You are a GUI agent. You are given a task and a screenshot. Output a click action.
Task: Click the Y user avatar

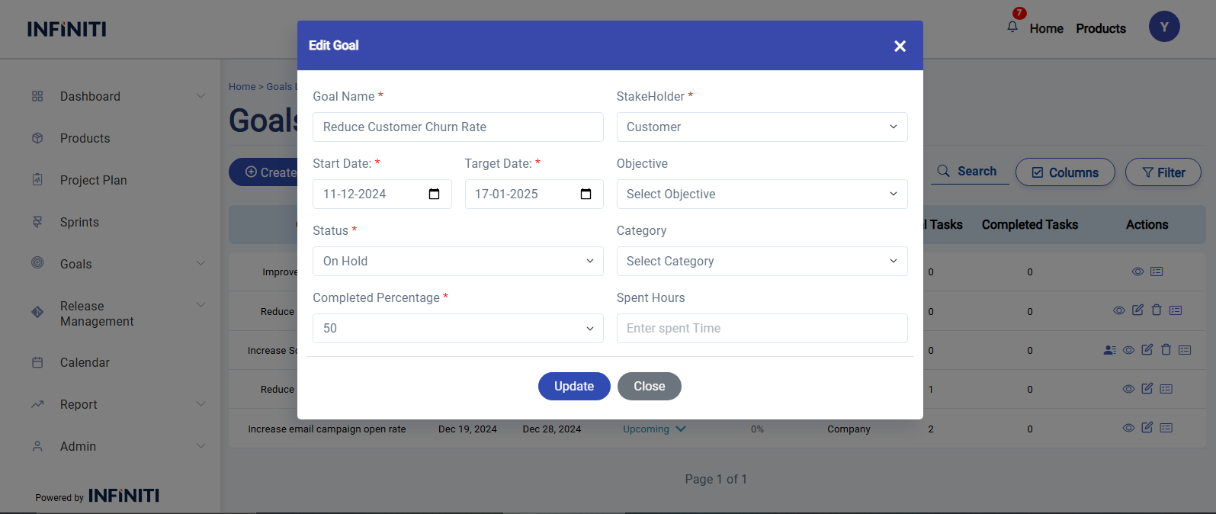(x=1163, y=27)
